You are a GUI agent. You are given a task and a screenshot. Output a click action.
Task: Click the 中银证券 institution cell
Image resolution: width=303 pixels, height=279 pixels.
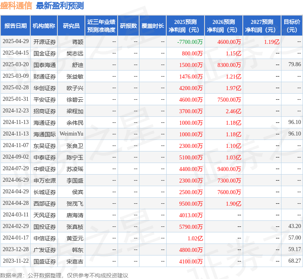click(45, 169)
